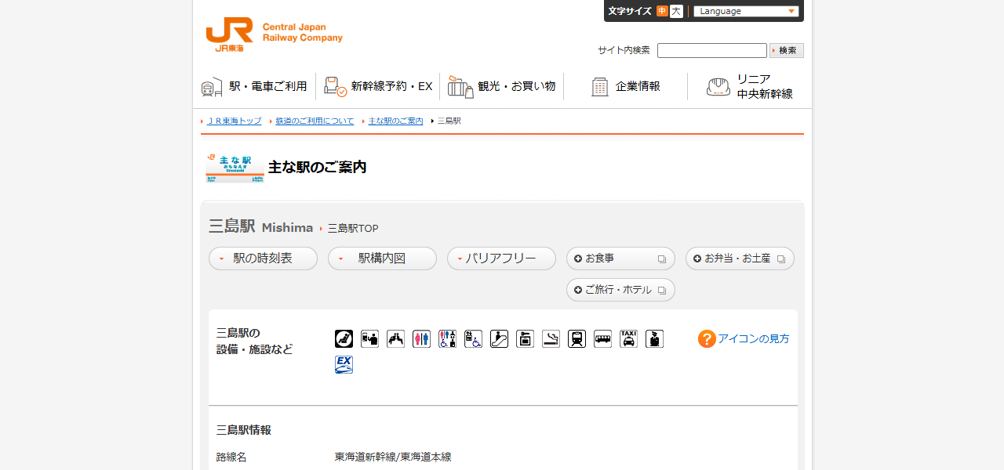Screen dimensions: 1004x470
Task: Open 主な駅のご案内 breadcrumb link
Action: (x=396, y=121)
